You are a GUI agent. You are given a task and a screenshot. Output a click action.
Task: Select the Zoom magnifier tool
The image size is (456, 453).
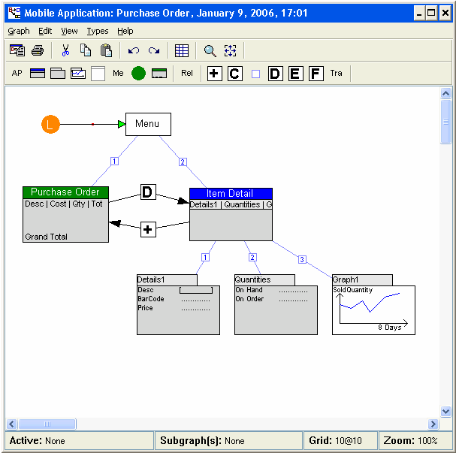[210, 50]
